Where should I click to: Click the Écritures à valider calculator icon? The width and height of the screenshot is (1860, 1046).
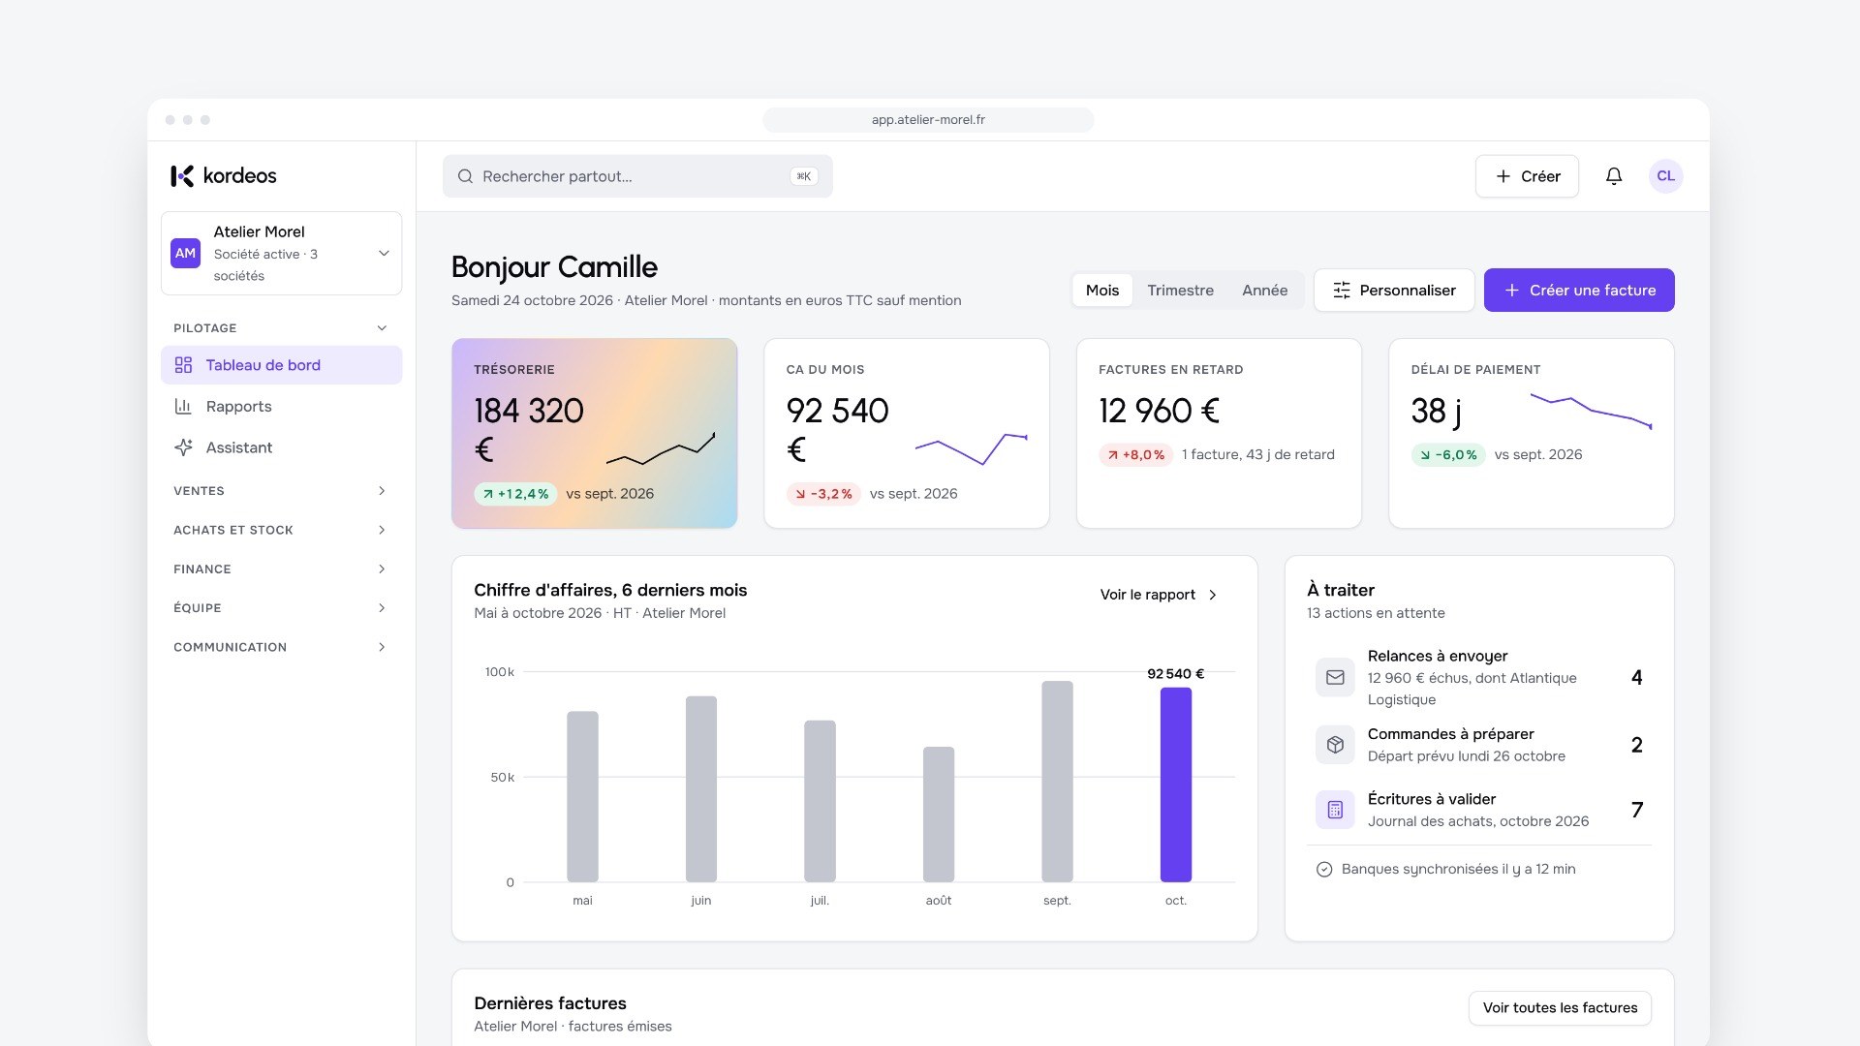click(x=1335, y=810)
